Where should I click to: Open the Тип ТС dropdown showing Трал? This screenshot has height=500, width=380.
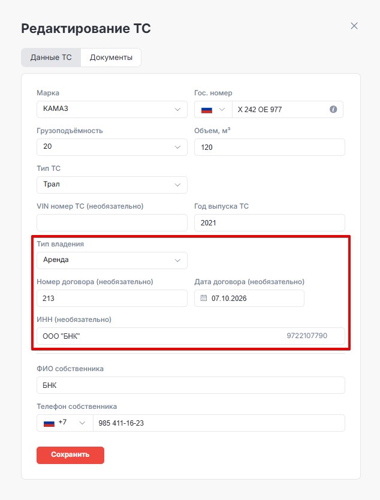coord(112,185)
